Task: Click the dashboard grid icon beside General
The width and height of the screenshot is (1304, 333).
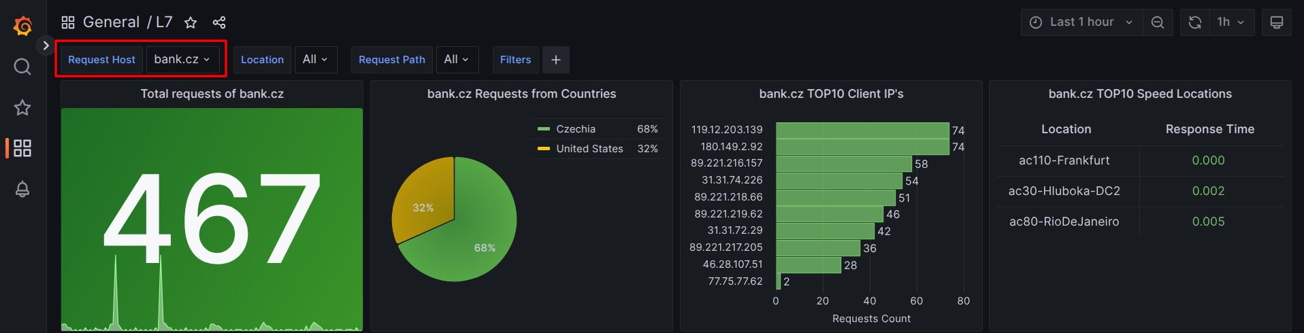Action: coord(68,22)
